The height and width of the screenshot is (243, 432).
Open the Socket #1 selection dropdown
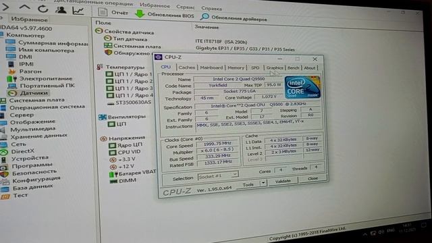[x=218, y=176]
